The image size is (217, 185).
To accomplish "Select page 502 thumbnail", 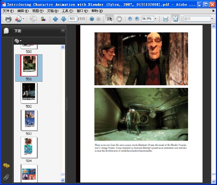I will 29,93.
